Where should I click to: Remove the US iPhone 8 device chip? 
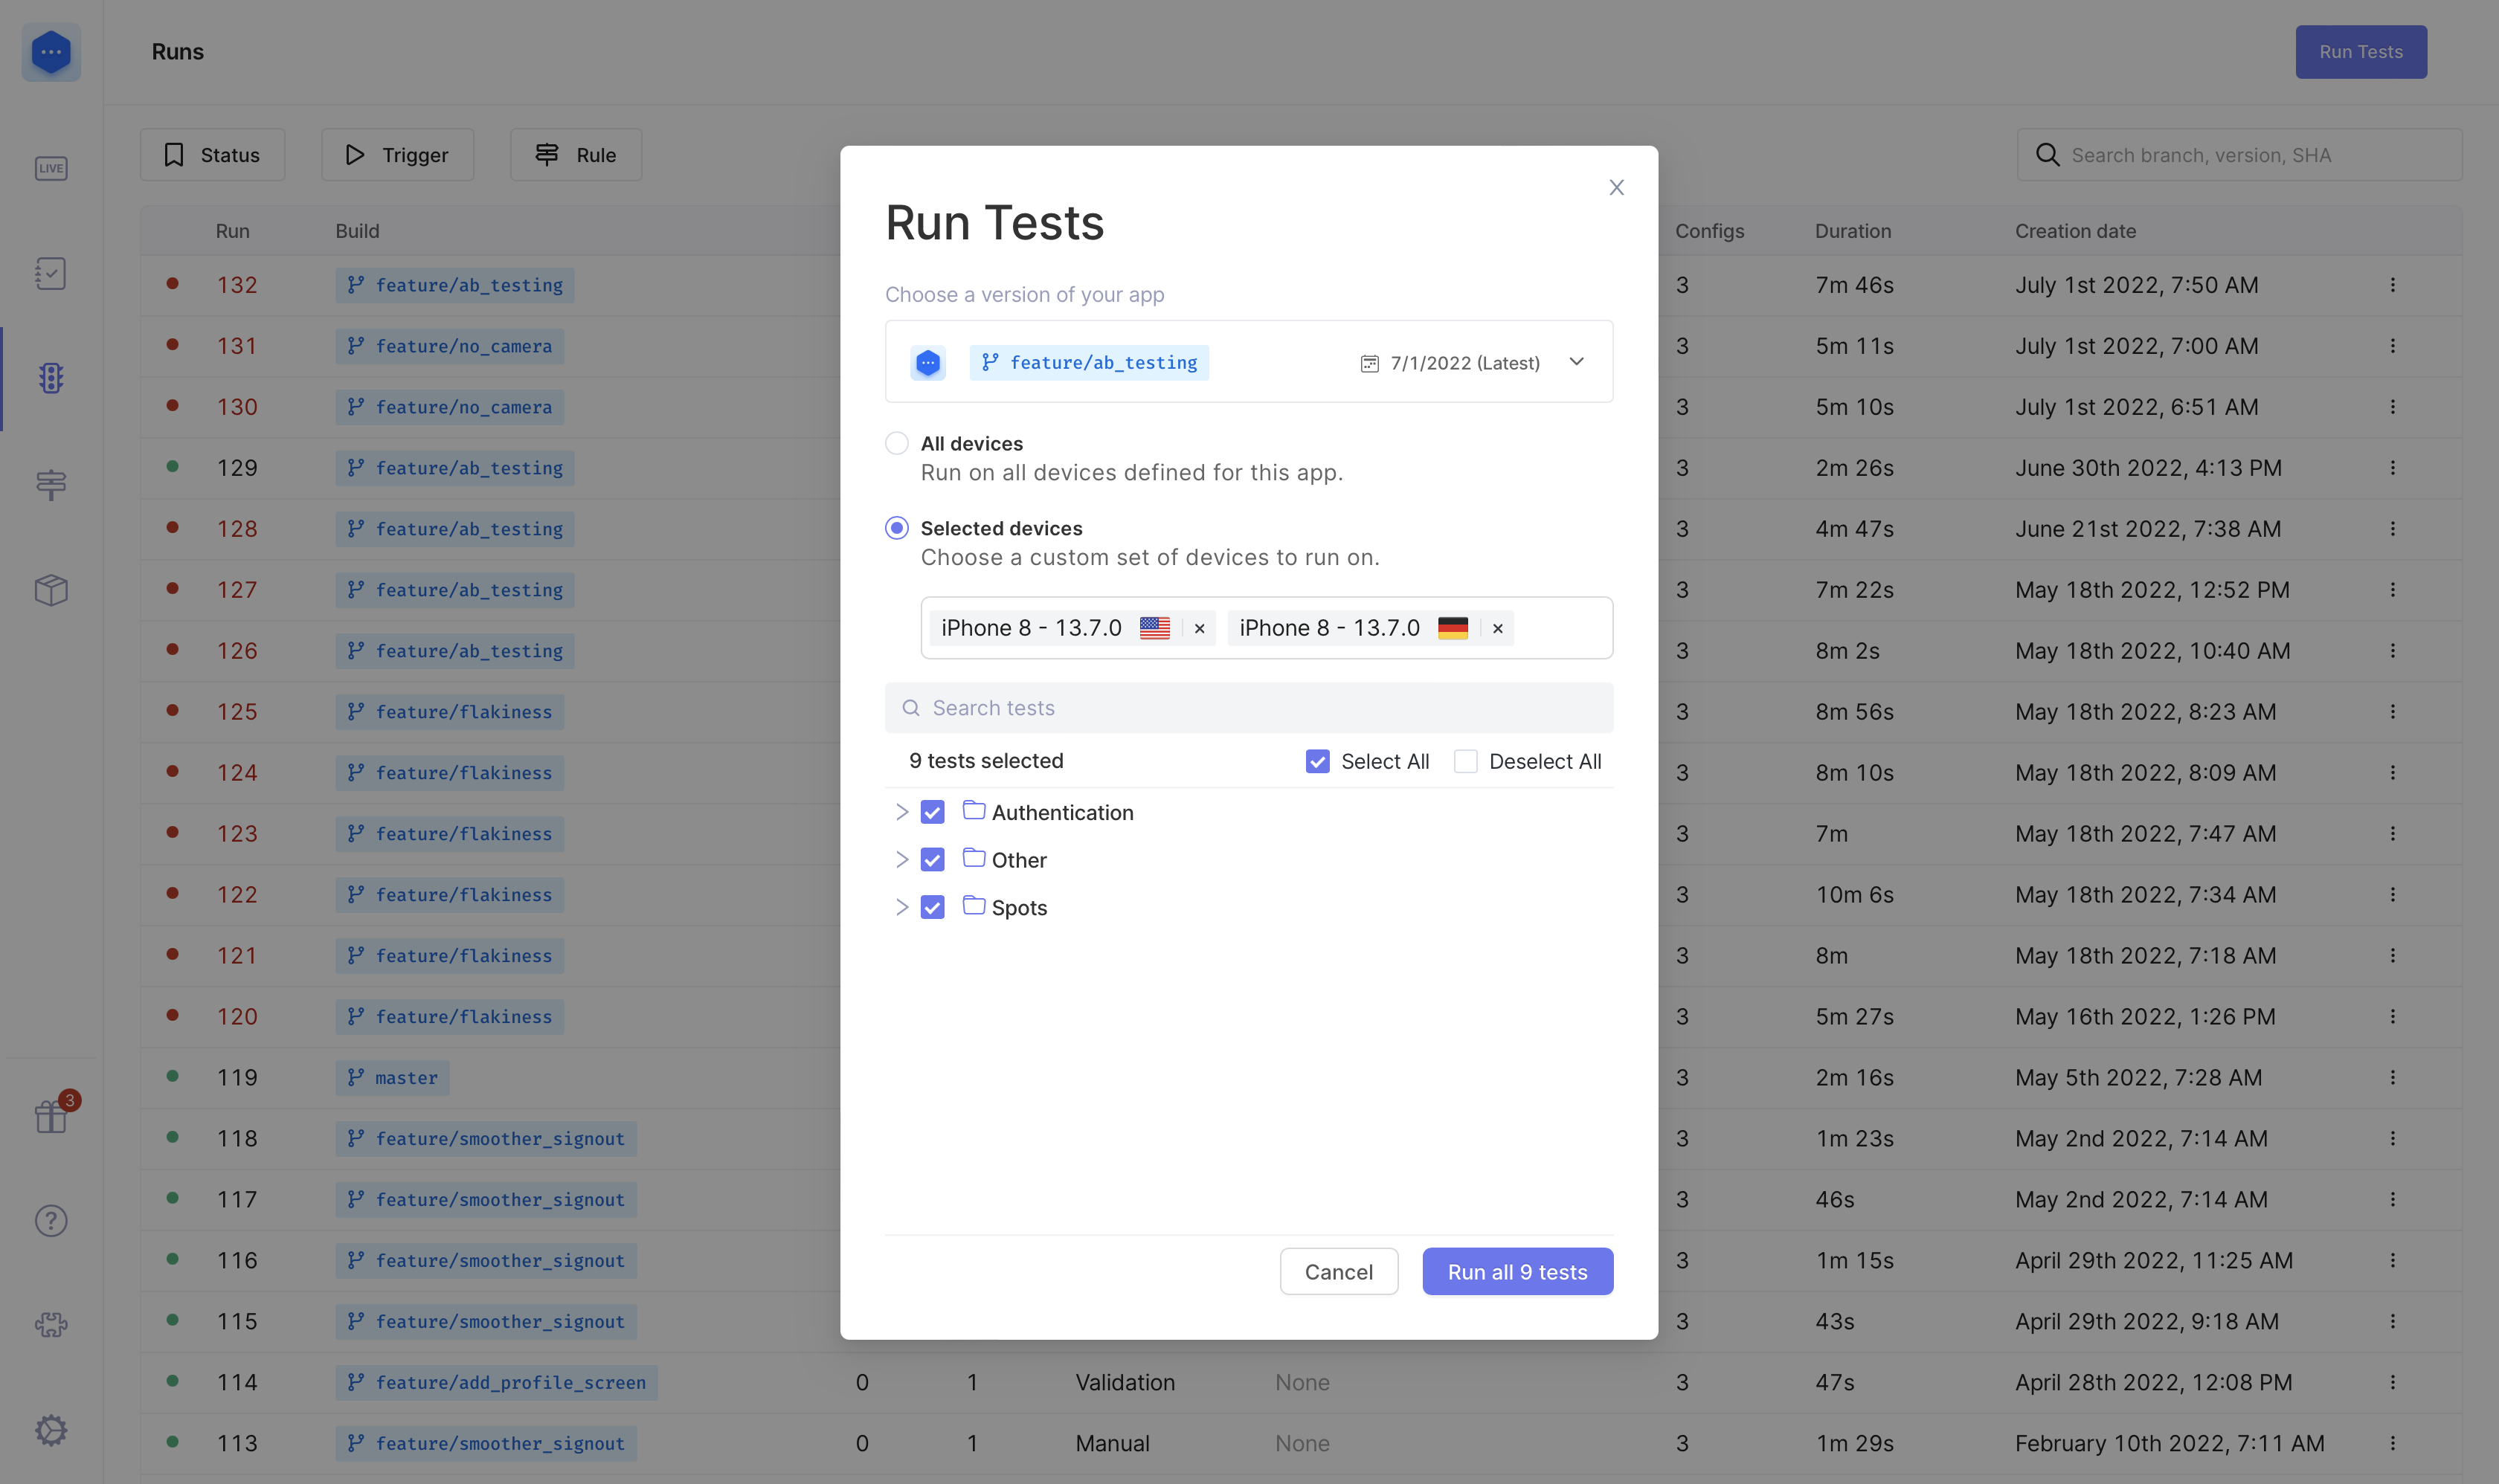click(1198, 629)
